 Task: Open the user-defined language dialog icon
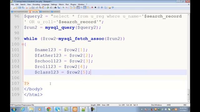coord(88,7)
